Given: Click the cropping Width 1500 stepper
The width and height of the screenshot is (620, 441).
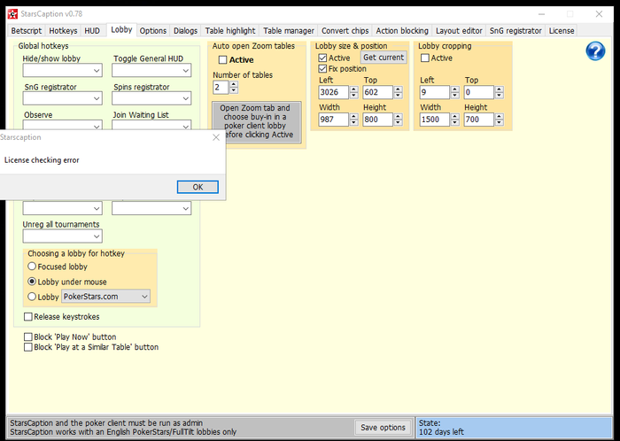Looking at the screenshot, I should (x=455, y=120).
